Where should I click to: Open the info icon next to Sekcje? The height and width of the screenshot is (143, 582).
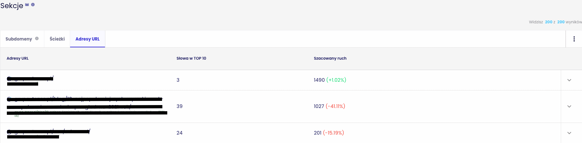tap(33, 5)
